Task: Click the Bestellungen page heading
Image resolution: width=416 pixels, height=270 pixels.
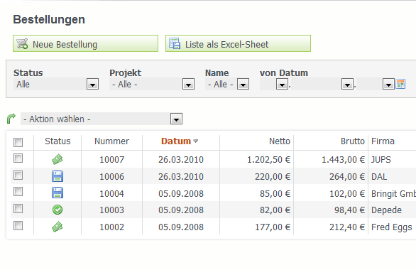Action: pos(49,20)
